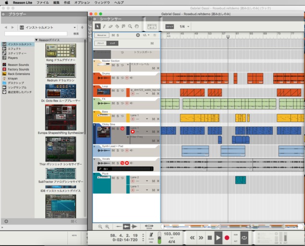Collapse the Clicky Sine track
The image size is (305, 246).
tap(94, 125)
